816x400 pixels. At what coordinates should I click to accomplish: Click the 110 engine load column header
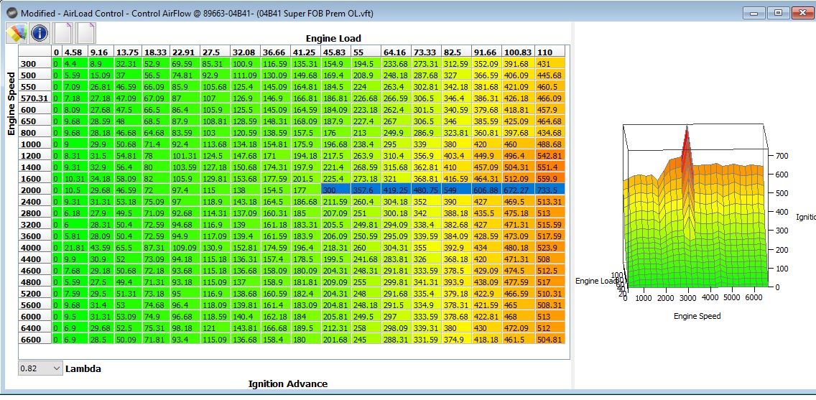(x=550, y=52)
